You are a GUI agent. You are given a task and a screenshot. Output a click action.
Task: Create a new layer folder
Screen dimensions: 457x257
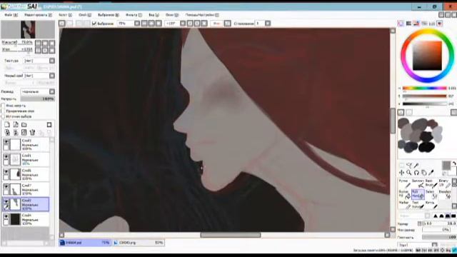24,125
